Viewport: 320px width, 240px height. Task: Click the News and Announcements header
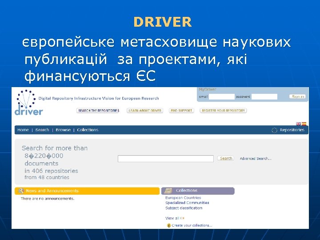click(87, 191)
